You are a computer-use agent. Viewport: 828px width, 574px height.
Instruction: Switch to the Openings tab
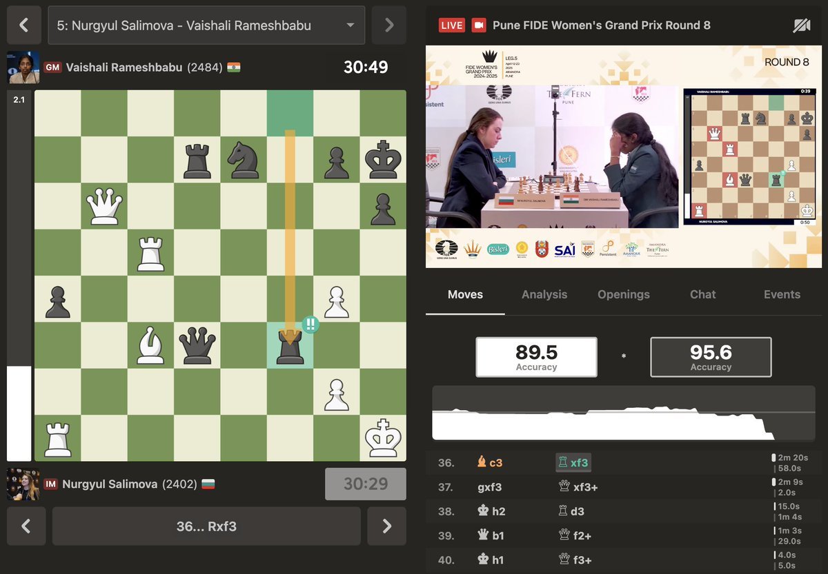coord(624,294)
